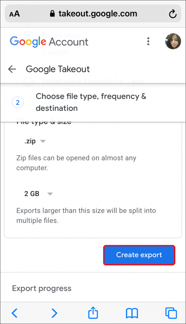
Task: Open the Safari bookmarks panel
Action: (132, 313)
